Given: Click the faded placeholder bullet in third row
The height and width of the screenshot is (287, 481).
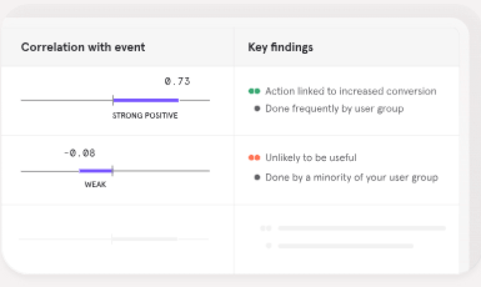Looking at the screenshot, I should (269, 246).
